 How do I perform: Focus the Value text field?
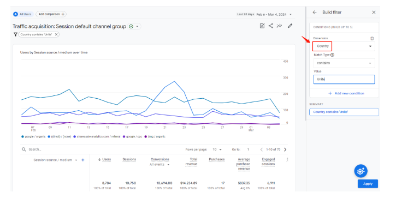click(x=344, y=79)
